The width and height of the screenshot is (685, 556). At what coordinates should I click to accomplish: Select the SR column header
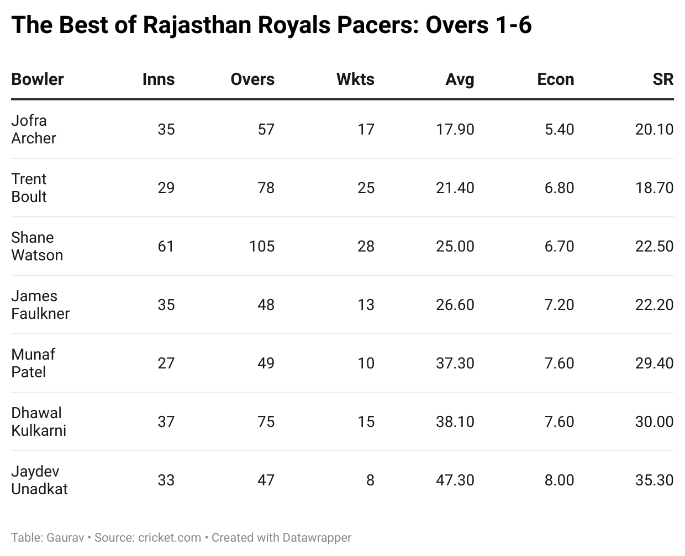(x=663, y=79)
